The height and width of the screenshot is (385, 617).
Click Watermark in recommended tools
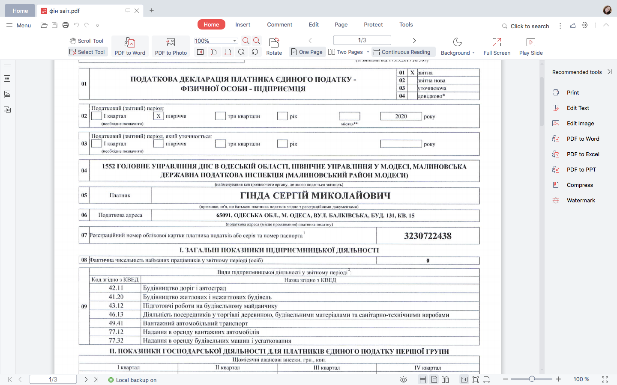581,200
